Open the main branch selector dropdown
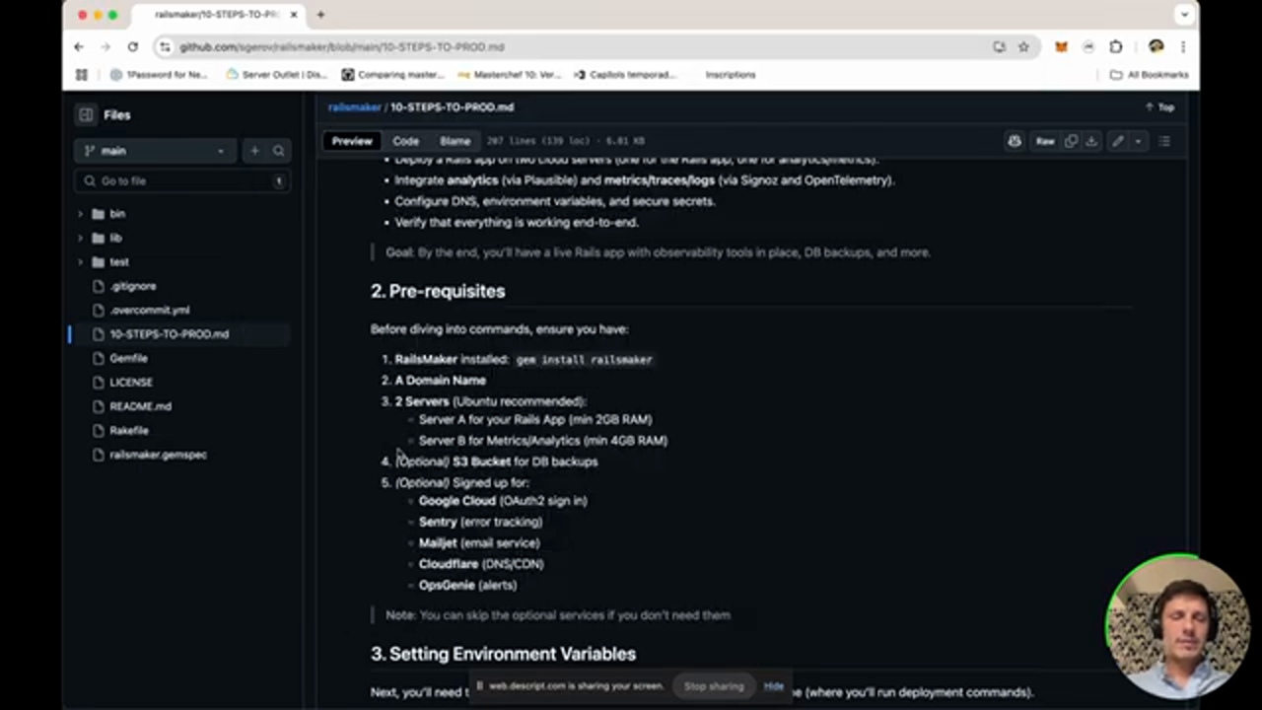 (x=155, y=151)
